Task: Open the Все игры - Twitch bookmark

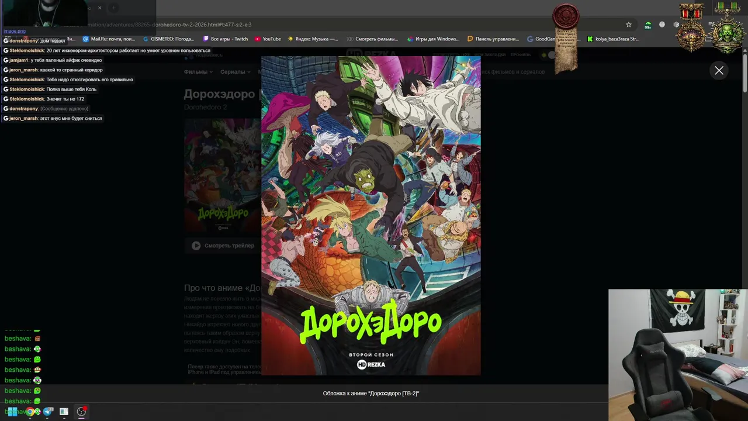Action: tap(226, 39)
